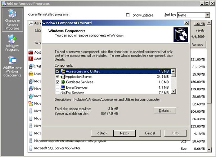Click programs list scroll down arrow

click(x=209, y=149)
